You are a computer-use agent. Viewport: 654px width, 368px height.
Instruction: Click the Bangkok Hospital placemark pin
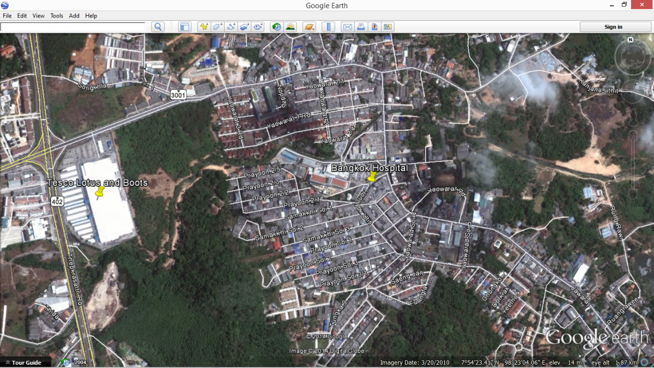[372, 177]
